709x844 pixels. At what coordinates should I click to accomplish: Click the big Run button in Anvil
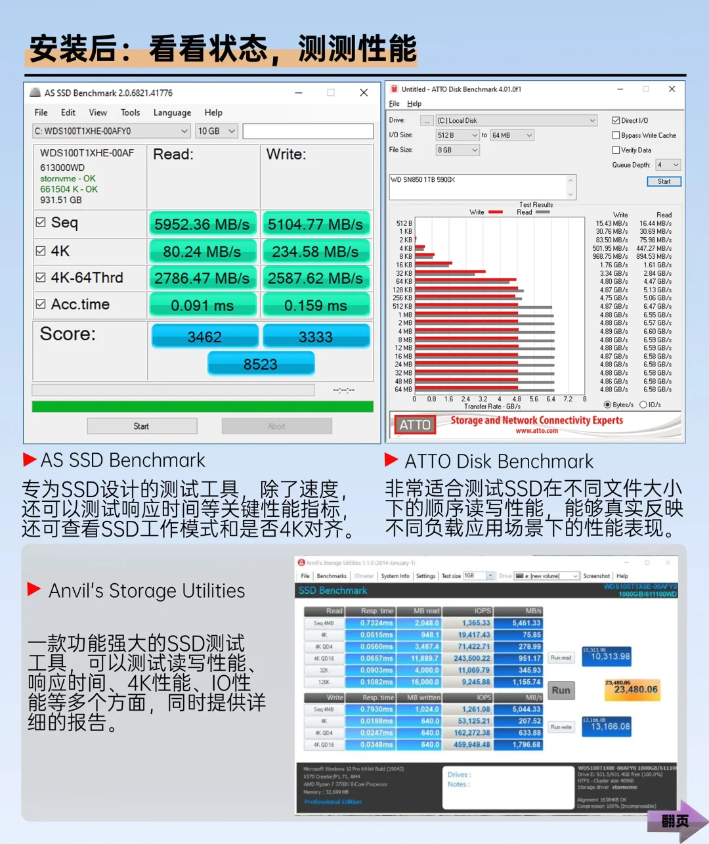pos(561,690)
